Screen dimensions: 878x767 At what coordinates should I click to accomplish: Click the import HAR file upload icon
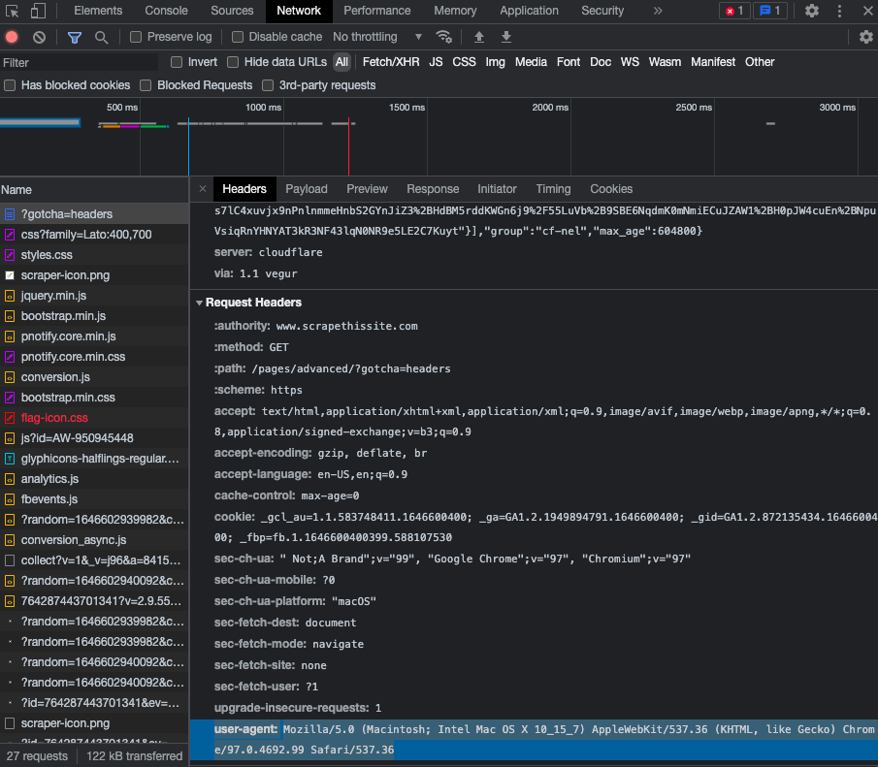pos(478,37)
